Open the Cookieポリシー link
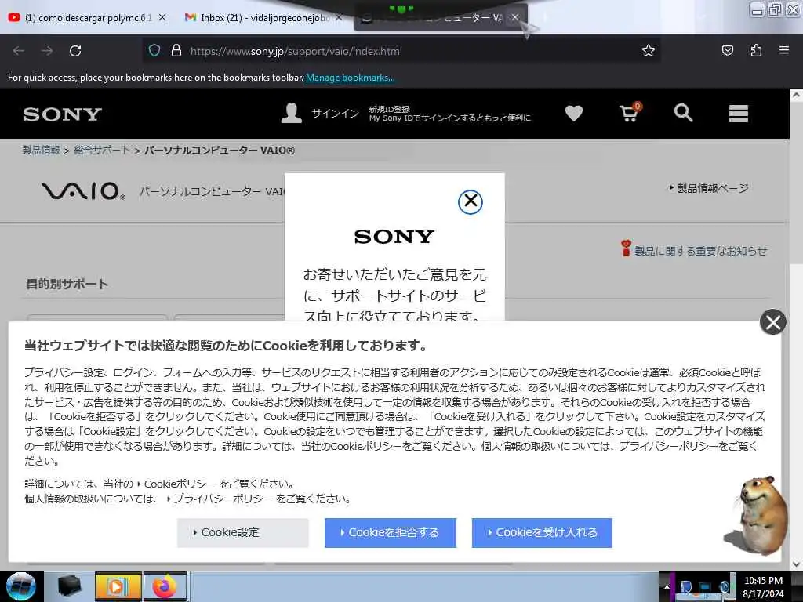 pyautogui.click(x=180, y=484)
